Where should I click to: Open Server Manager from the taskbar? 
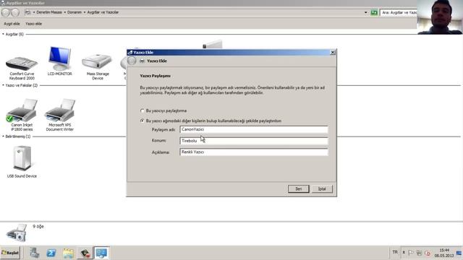[35, 253]
